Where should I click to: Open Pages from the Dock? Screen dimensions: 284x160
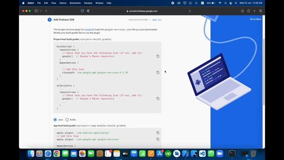(151, 154)
